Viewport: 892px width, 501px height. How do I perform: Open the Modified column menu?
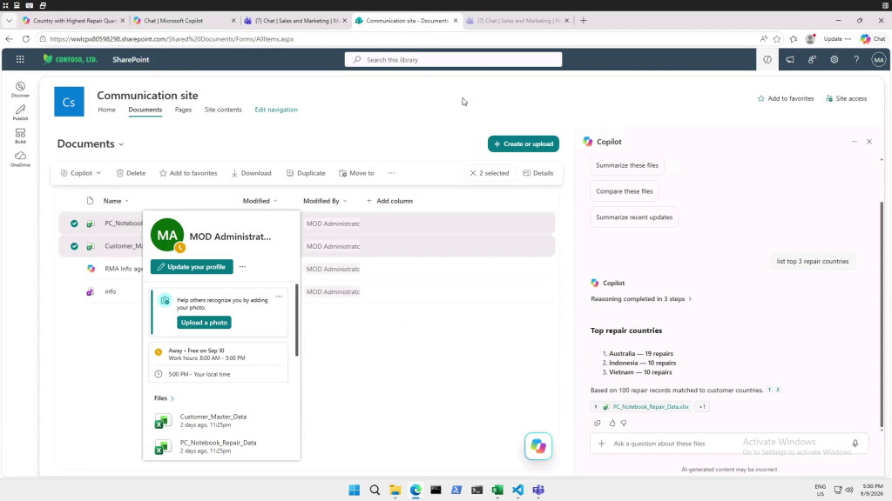[x=260, y=201]
